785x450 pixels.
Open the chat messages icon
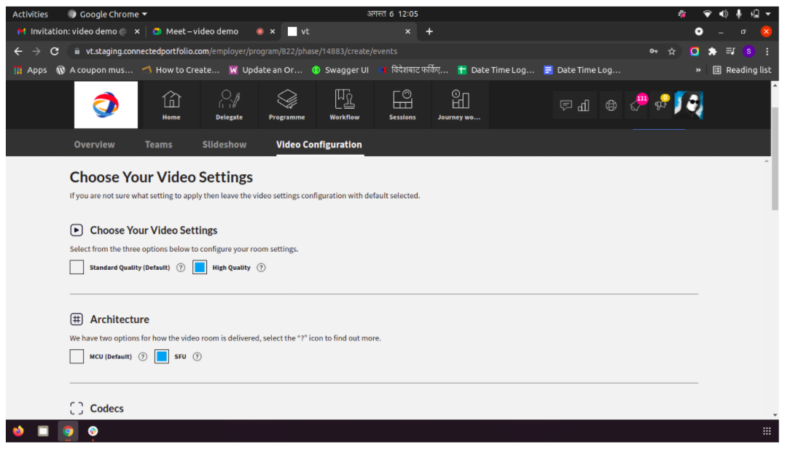[566, 105]
